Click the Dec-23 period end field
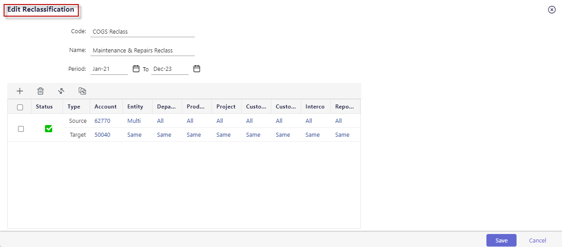Screen dimensions: 562x247 click(170, 69)
